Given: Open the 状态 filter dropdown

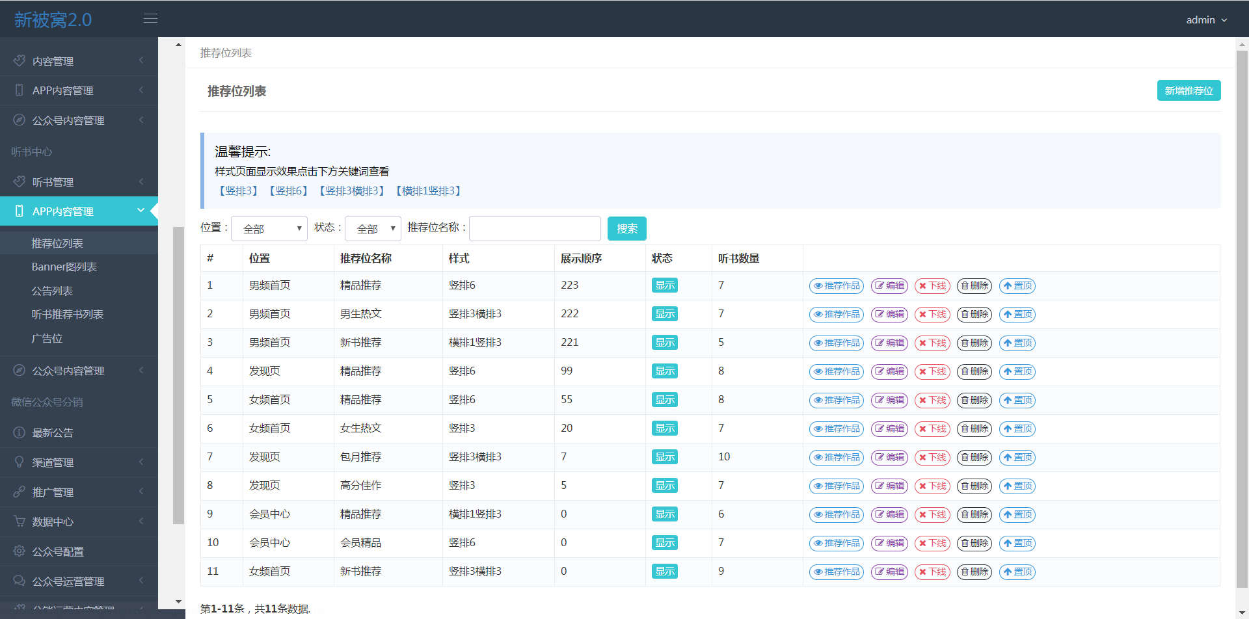Looking at the screenshot, I should (x=373, y=229).
